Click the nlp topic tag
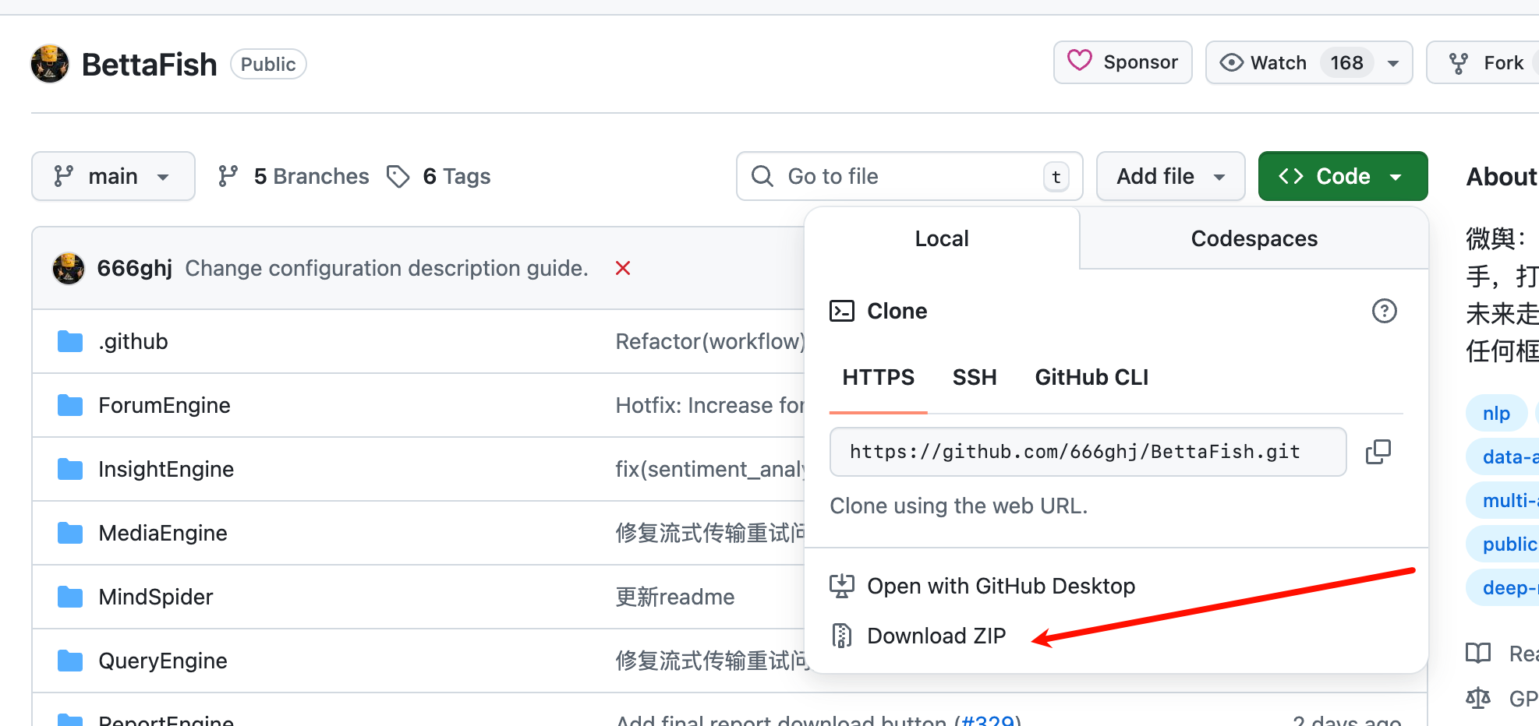This screenshot has height=726, width=1539. tap(1496, 413)
